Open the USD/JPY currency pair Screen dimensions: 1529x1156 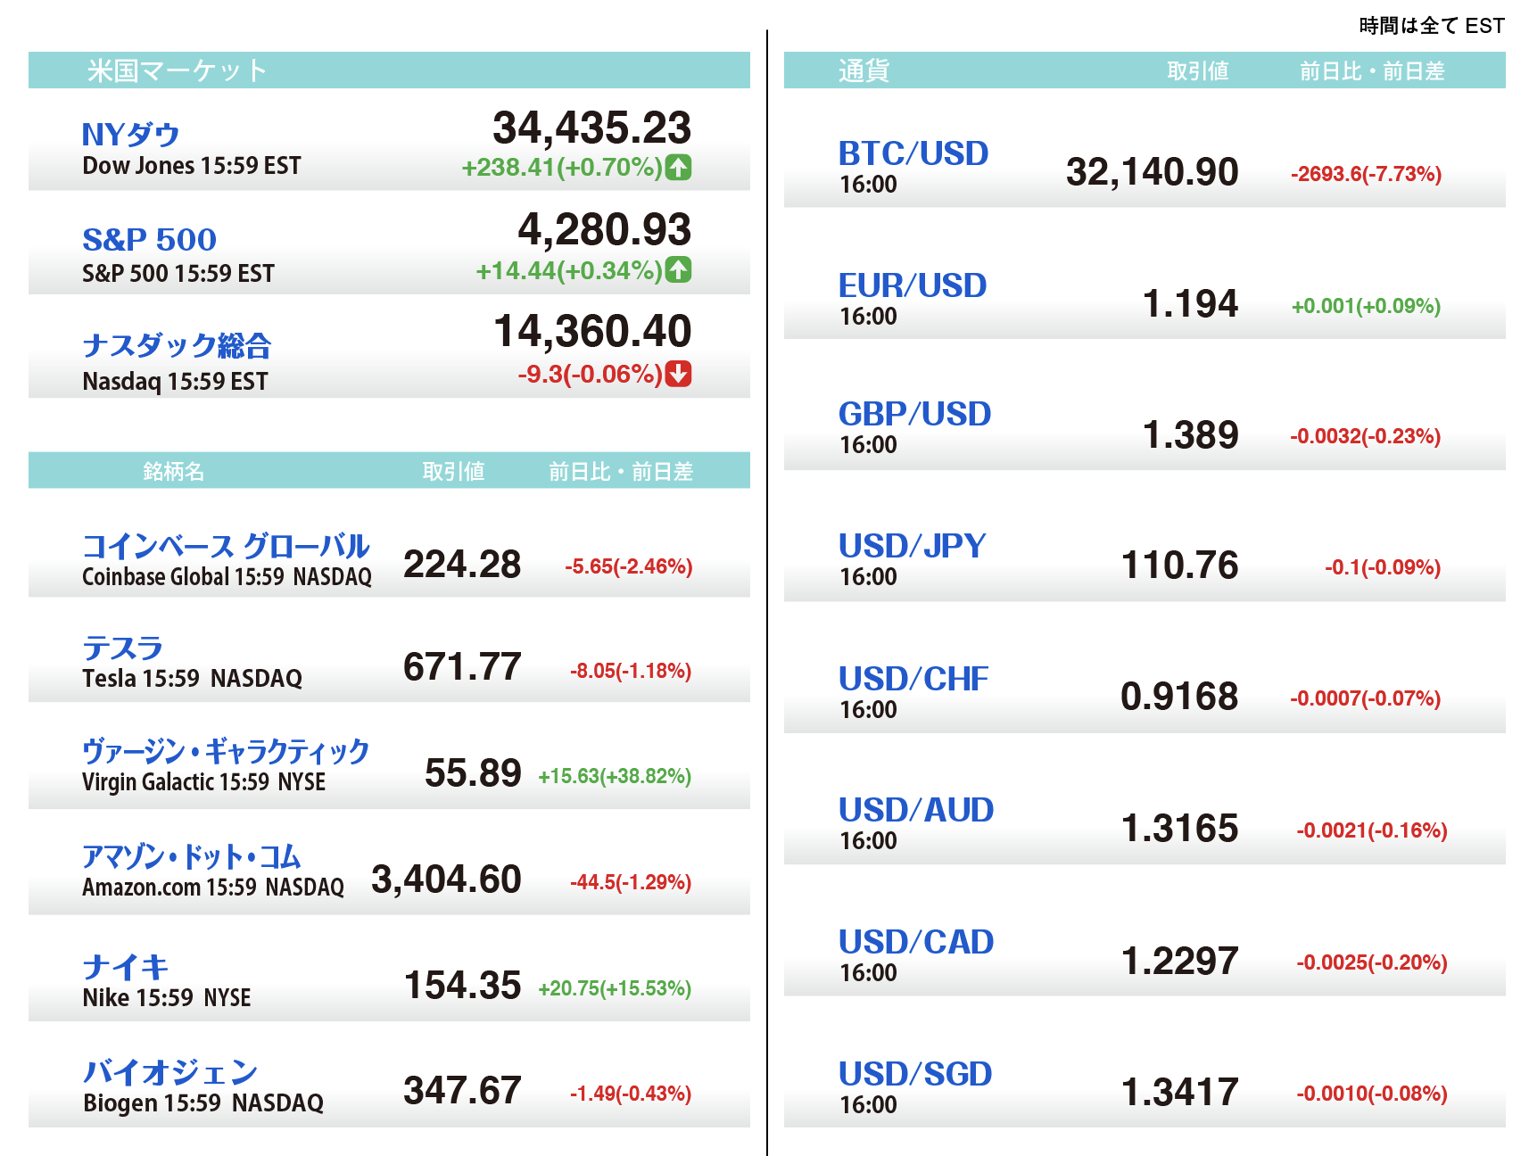click(912, 546)
